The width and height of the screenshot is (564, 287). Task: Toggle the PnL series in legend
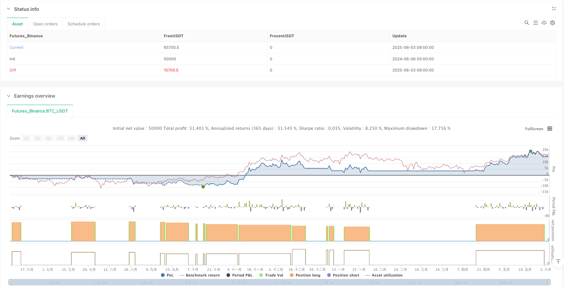point(167,275)
